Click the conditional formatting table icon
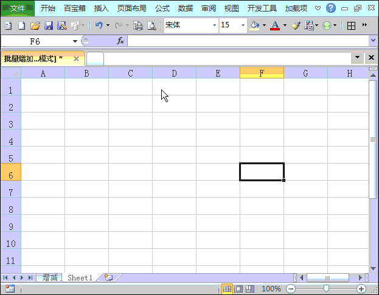Image resolution: width=379 pixels, height=295 pixels. [x=309, y=26]
